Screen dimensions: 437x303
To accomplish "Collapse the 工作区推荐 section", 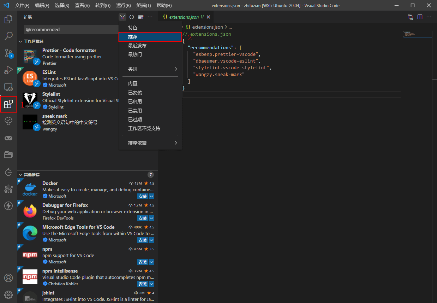I will 21,41.
